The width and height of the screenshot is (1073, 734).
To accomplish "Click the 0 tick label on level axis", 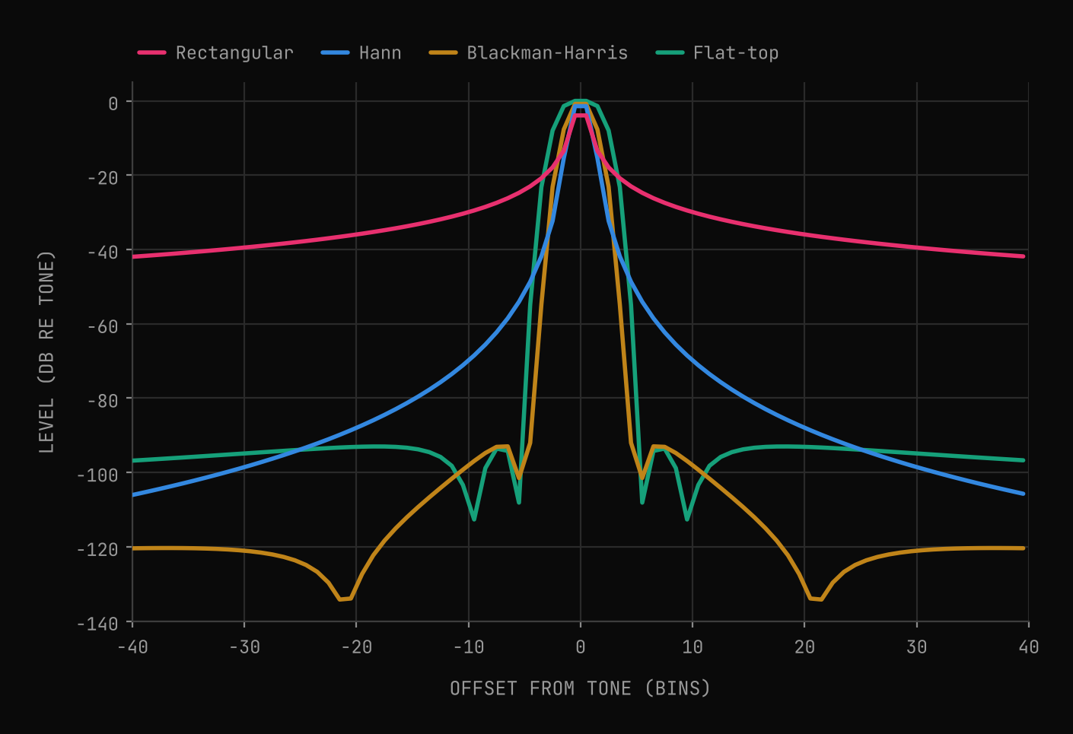I will 113,103.
